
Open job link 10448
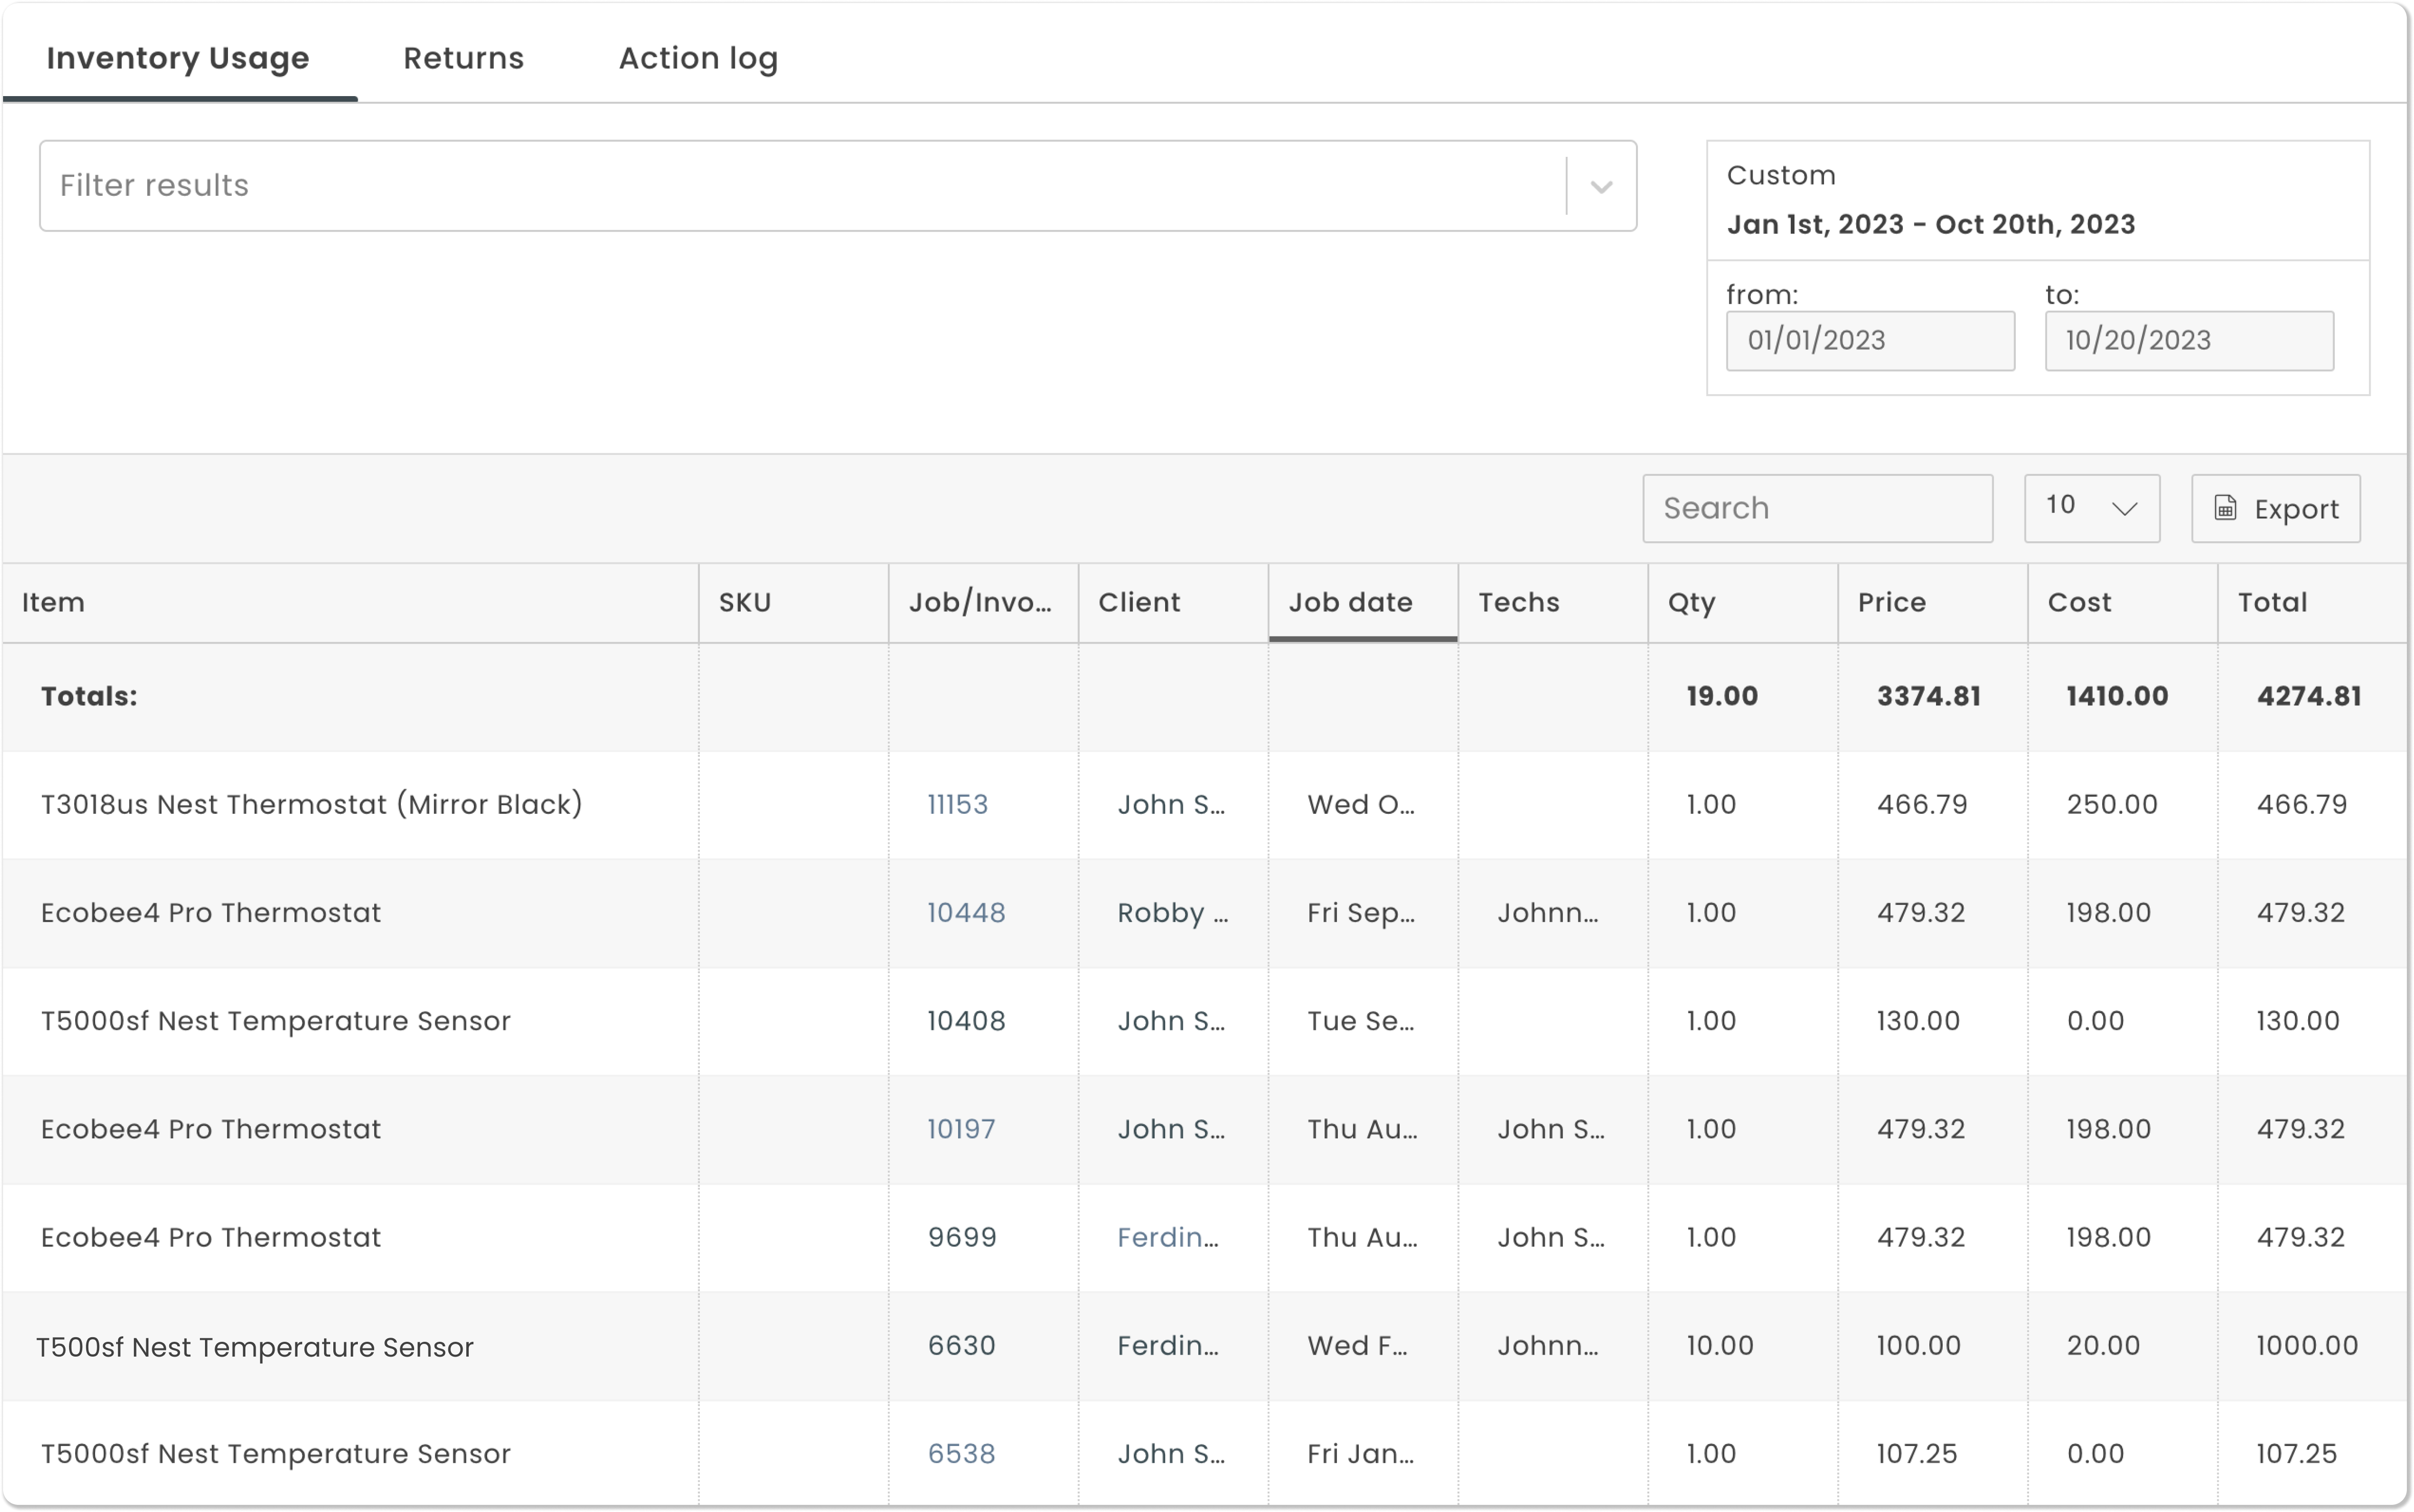click(x=966, y=913)
